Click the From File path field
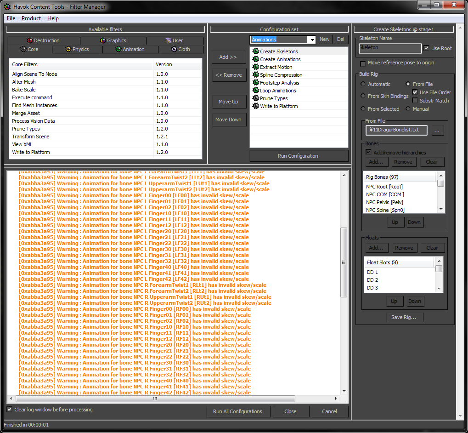 click(x=396, y=130)
